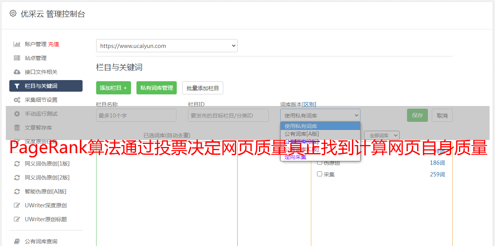
Task: Click the edit icon for UWriter深度原创
Action: click(17, 205)
